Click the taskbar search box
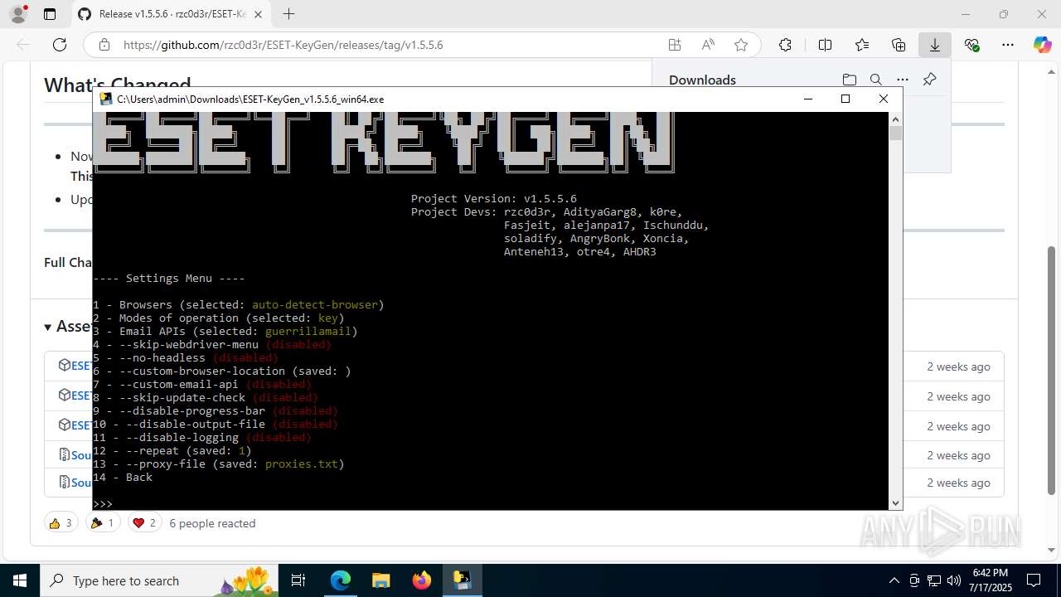This screenshot has width=1061, height=597. pyautogui.click(x=159, y=580)
